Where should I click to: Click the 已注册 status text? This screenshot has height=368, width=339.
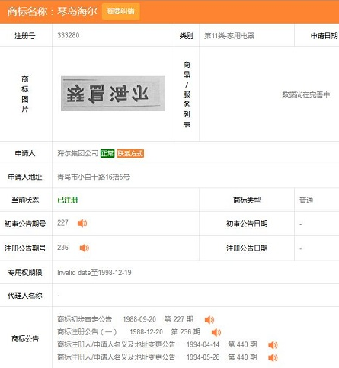point(68,200)
